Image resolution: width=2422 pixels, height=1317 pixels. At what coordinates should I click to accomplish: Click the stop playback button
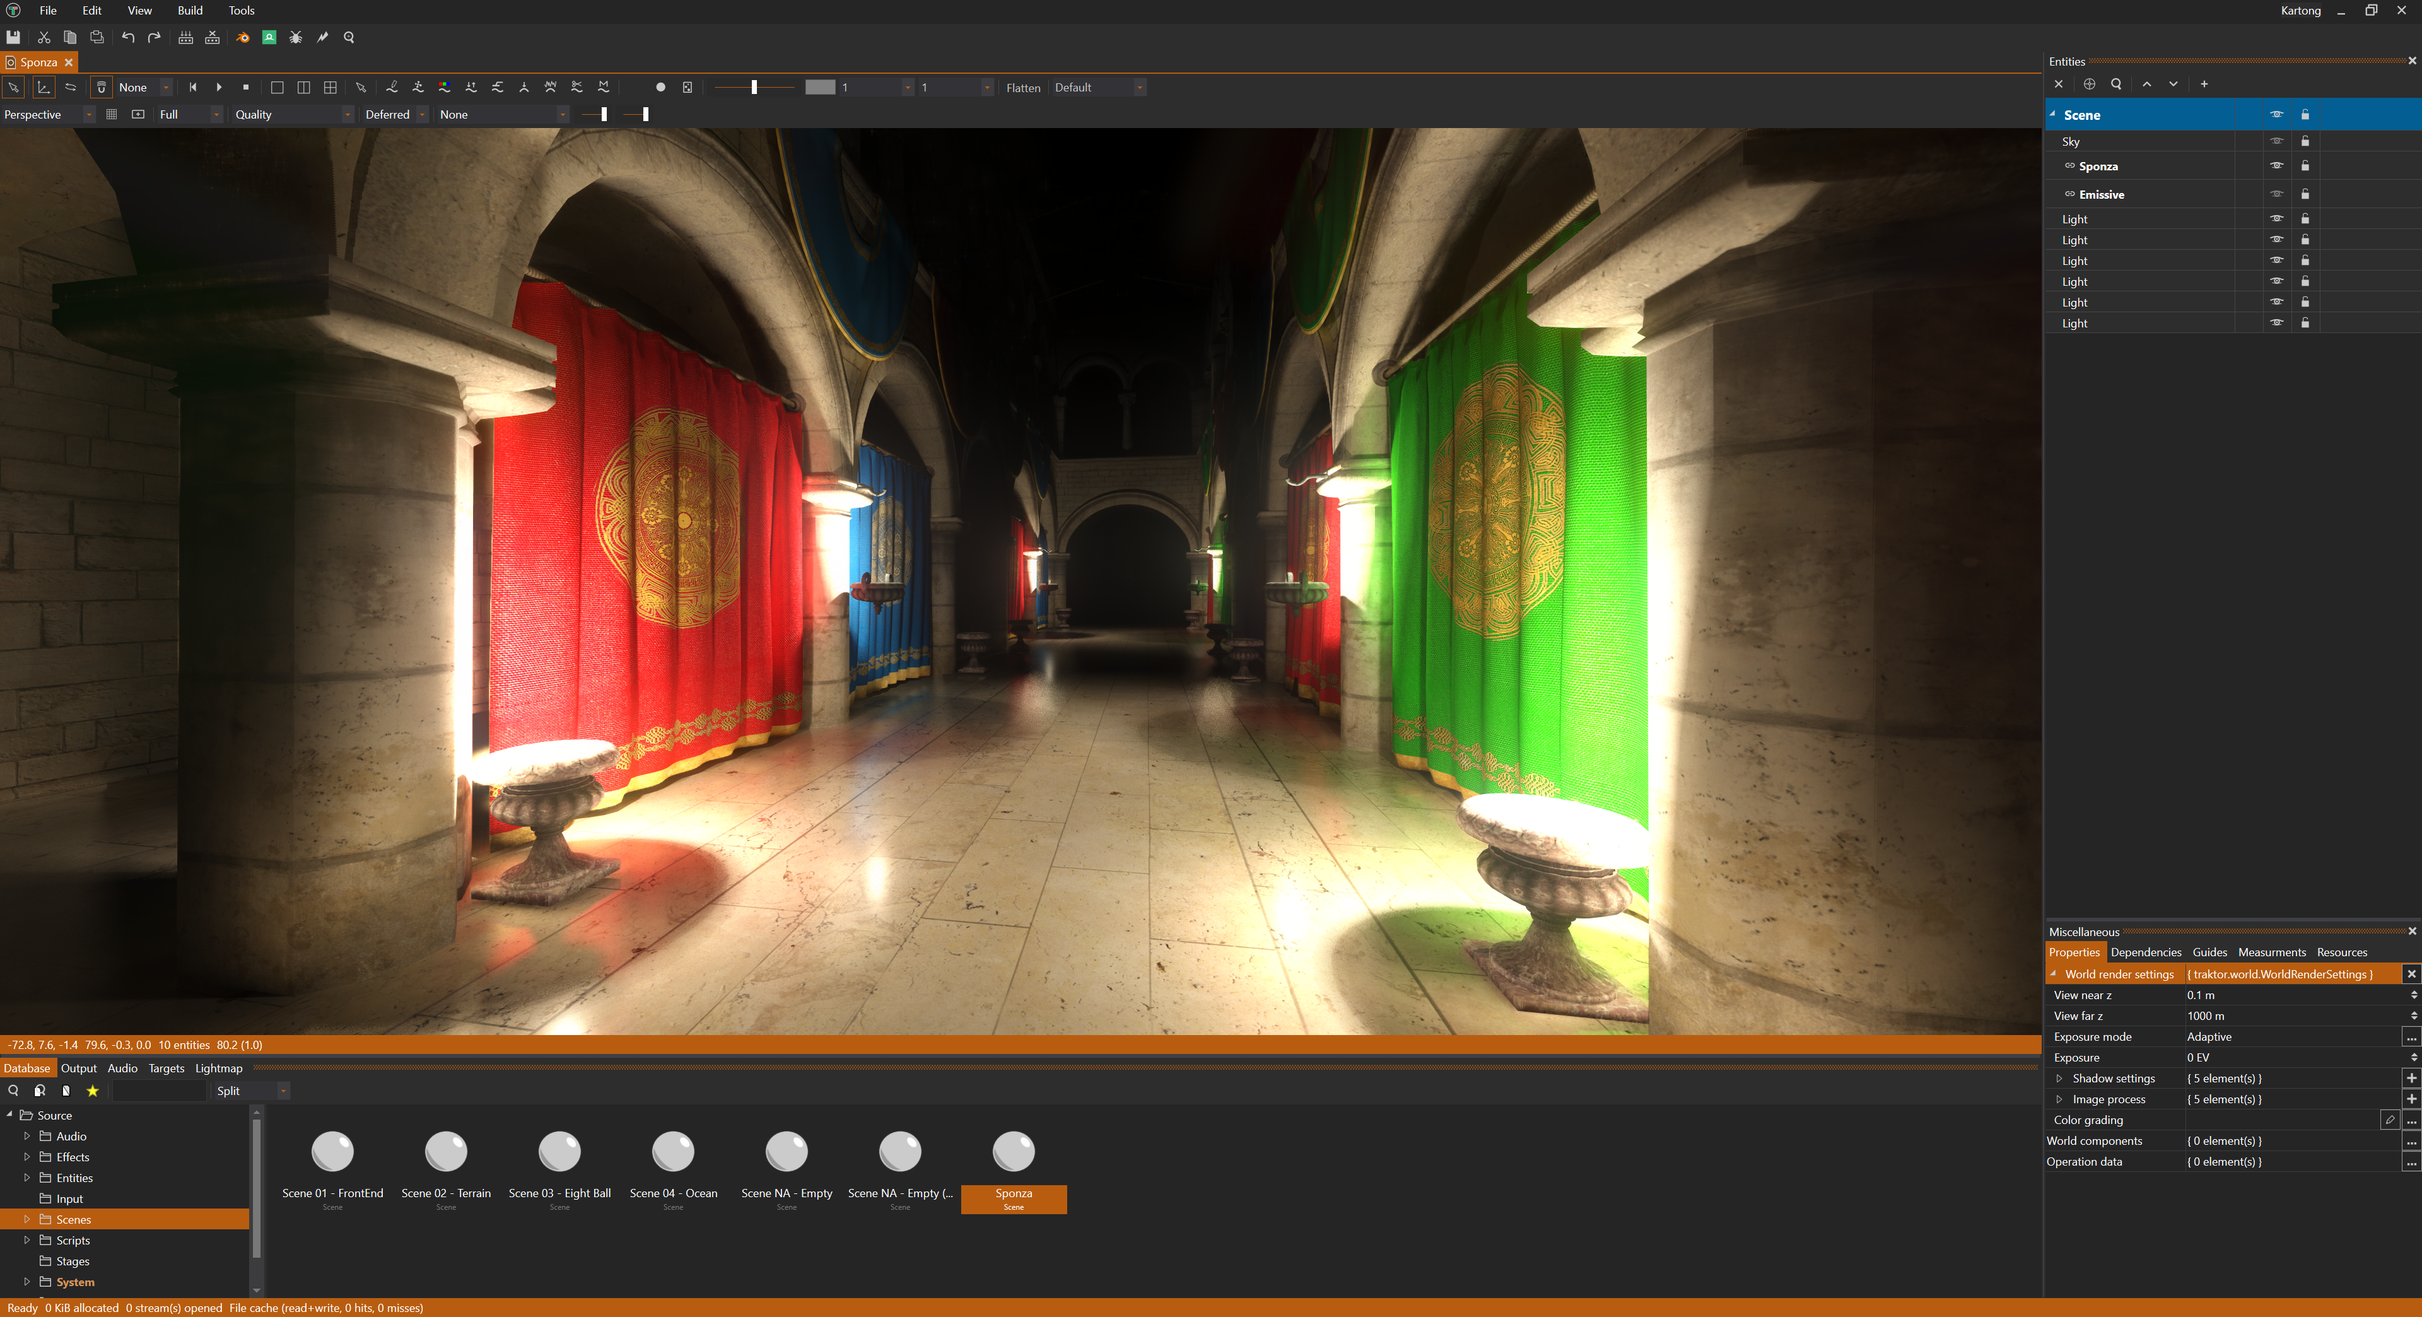tap(247, 86)
